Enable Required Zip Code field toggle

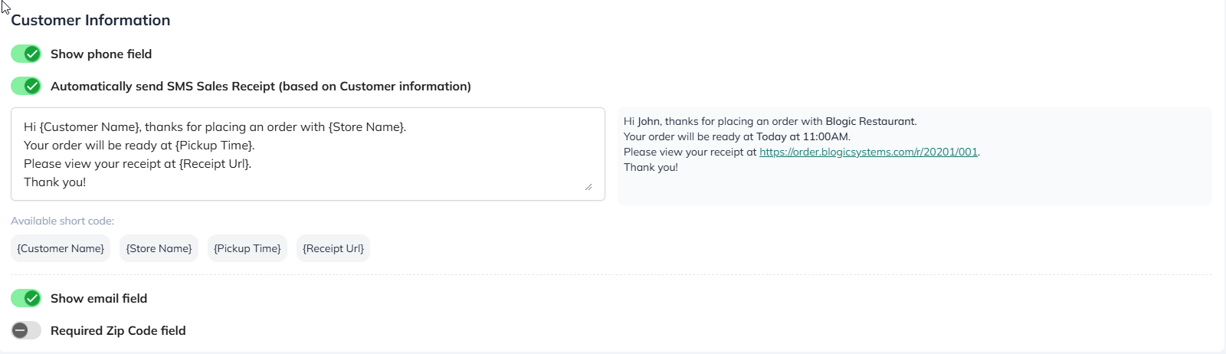(26, 330)
